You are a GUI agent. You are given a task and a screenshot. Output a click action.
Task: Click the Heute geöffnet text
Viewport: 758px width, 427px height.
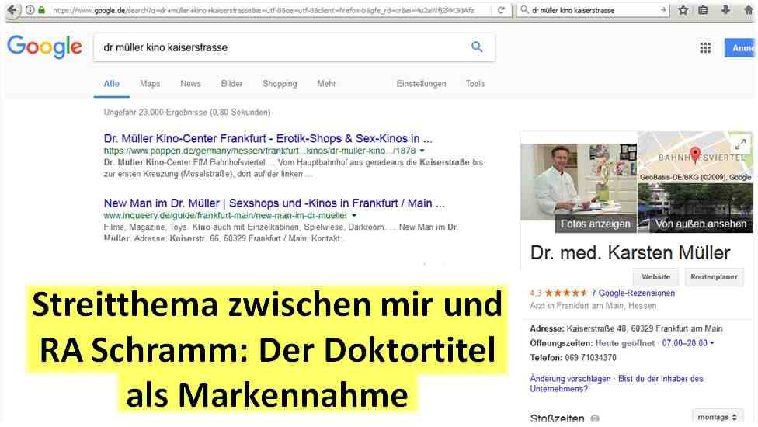624,343
